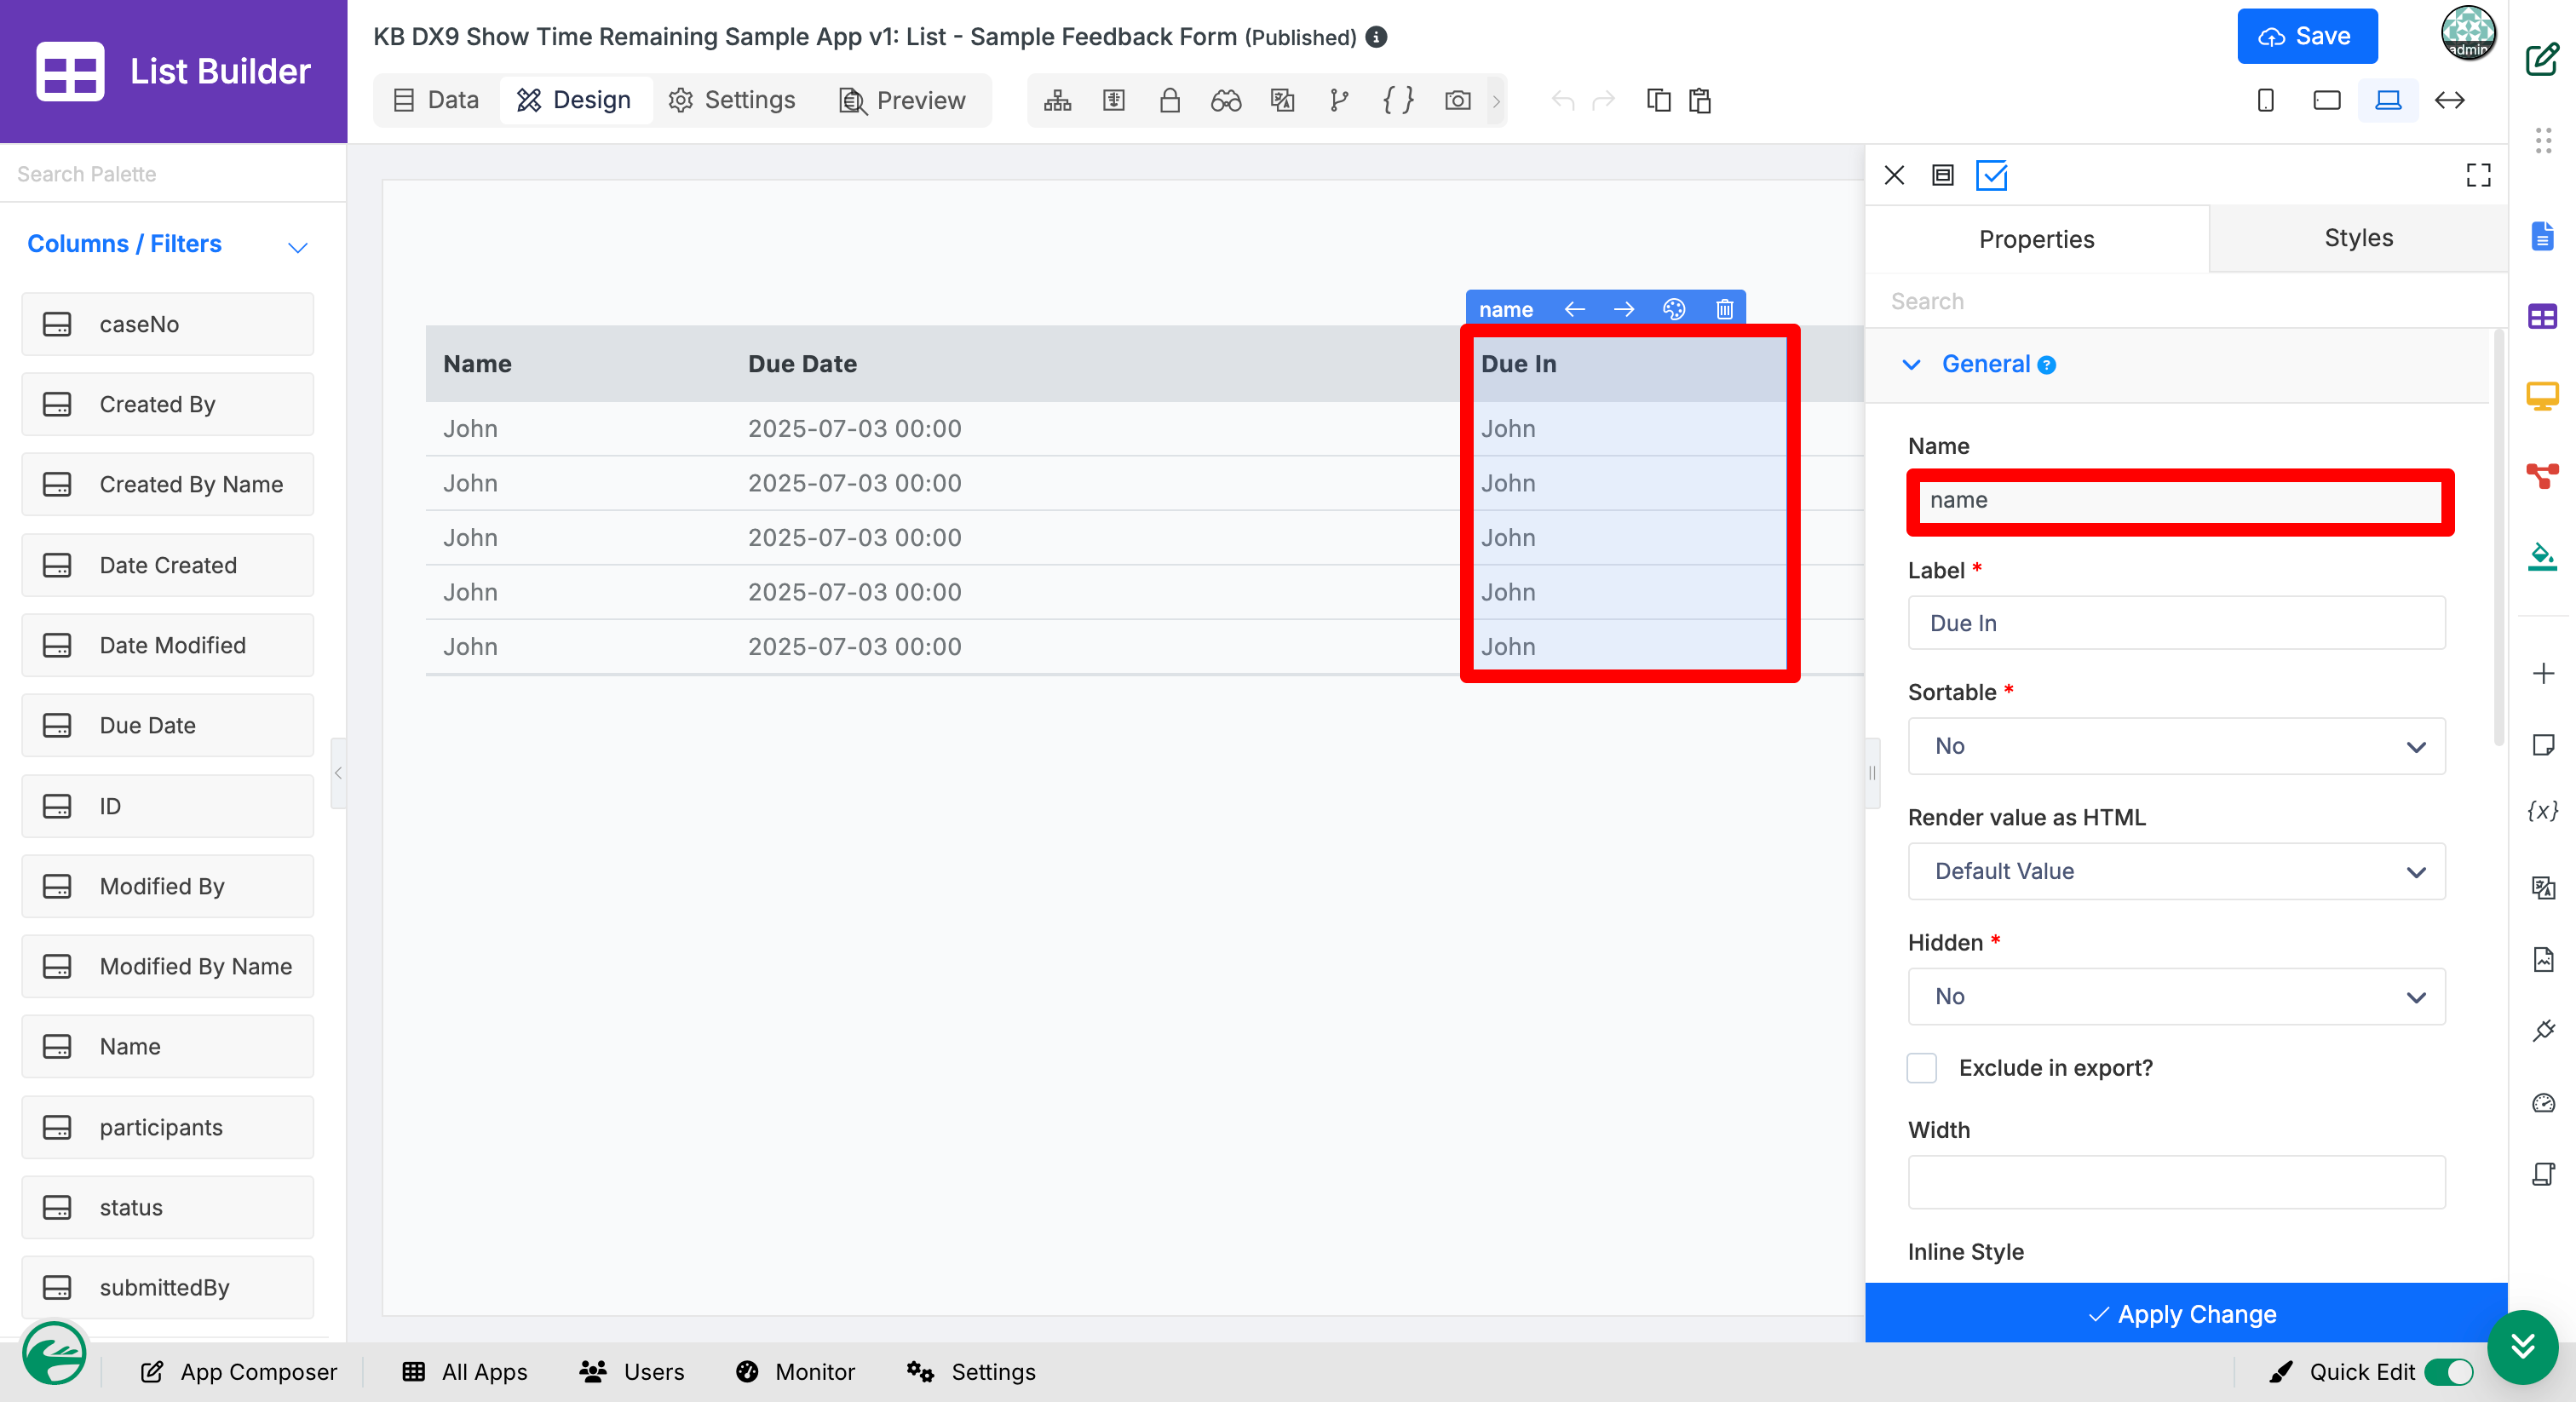The image size is (2576, 1402).
Task: Switch to the Data tab
Action: point(436,100)
